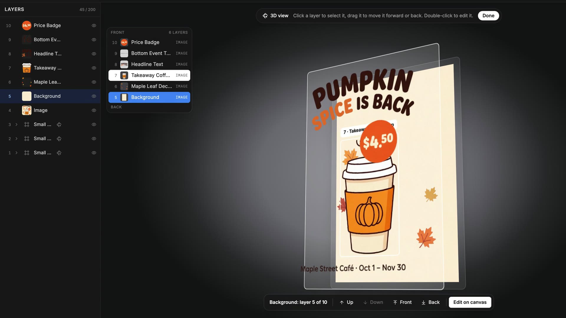
Task: Click the 3D indicator icon on layer 3
Action: (x=59, y=125)
